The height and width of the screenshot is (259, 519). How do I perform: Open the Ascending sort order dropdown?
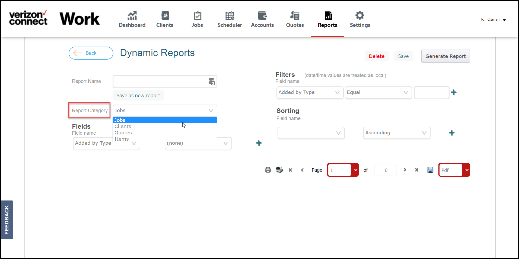click(x=397, y=133)
